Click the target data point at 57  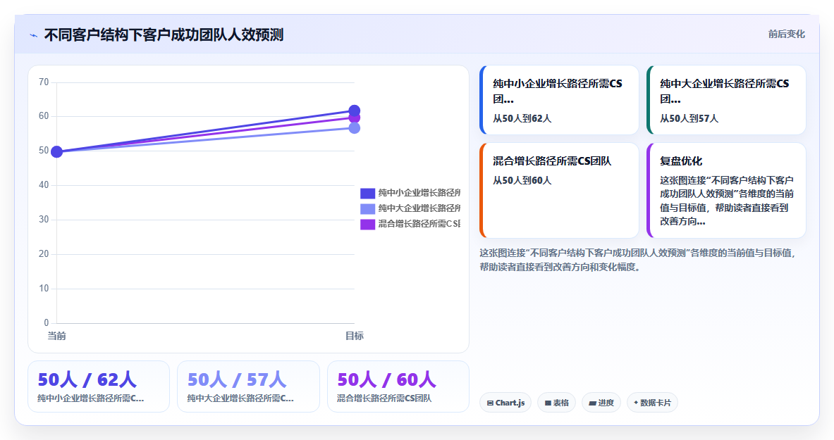tap(354, 128)
